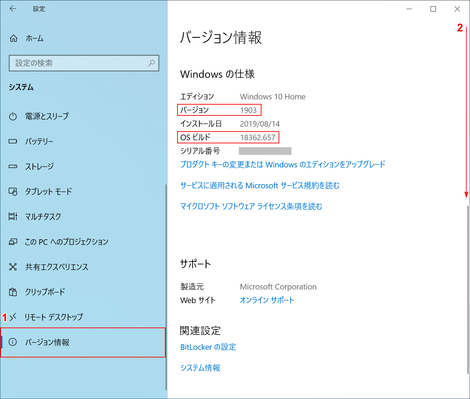Click the back arrow icon

pos(13,9)
